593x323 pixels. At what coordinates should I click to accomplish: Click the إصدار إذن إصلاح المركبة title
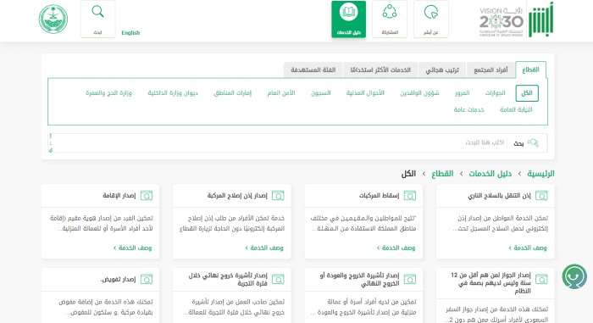tap(237, 196)
